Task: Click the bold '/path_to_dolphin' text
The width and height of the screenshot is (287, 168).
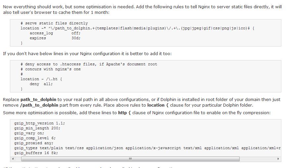Action: click(39, 105)
